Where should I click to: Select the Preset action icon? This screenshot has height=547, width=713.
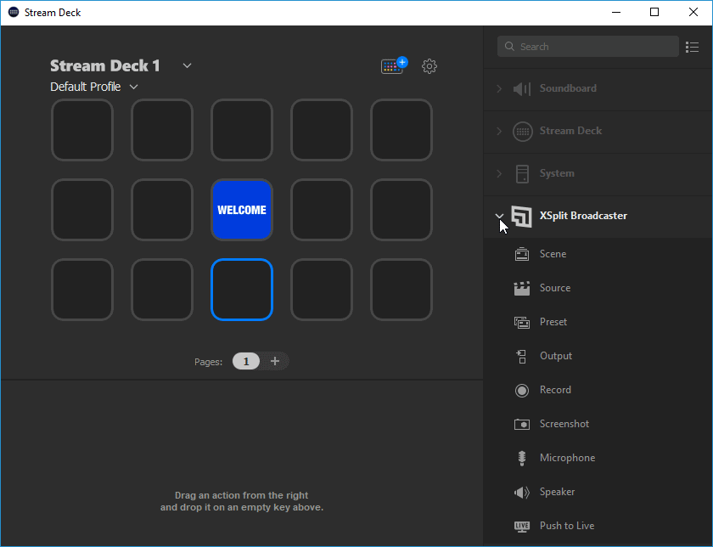pos(522,322)
